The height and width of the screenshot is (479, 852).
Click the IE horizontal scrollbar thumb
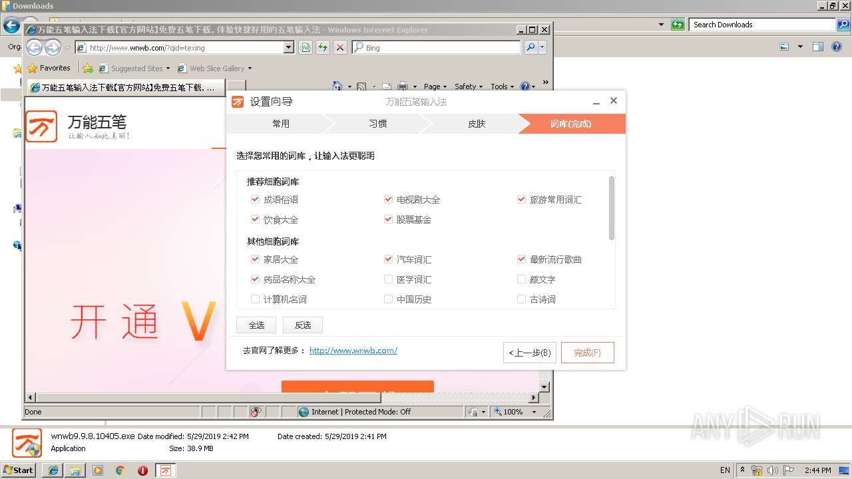(x=208, y=398)
